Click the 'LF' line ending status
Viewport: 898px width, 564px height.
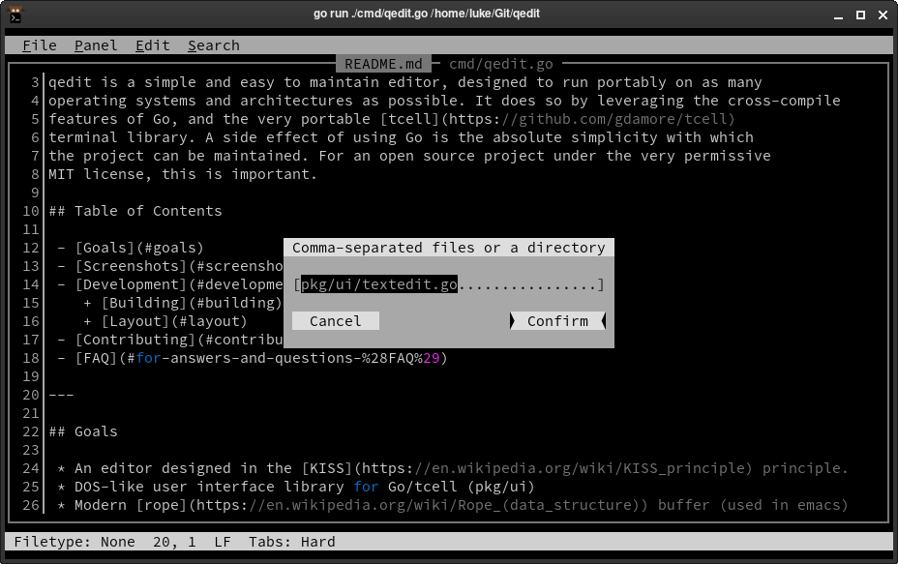[x=223, y=542]
